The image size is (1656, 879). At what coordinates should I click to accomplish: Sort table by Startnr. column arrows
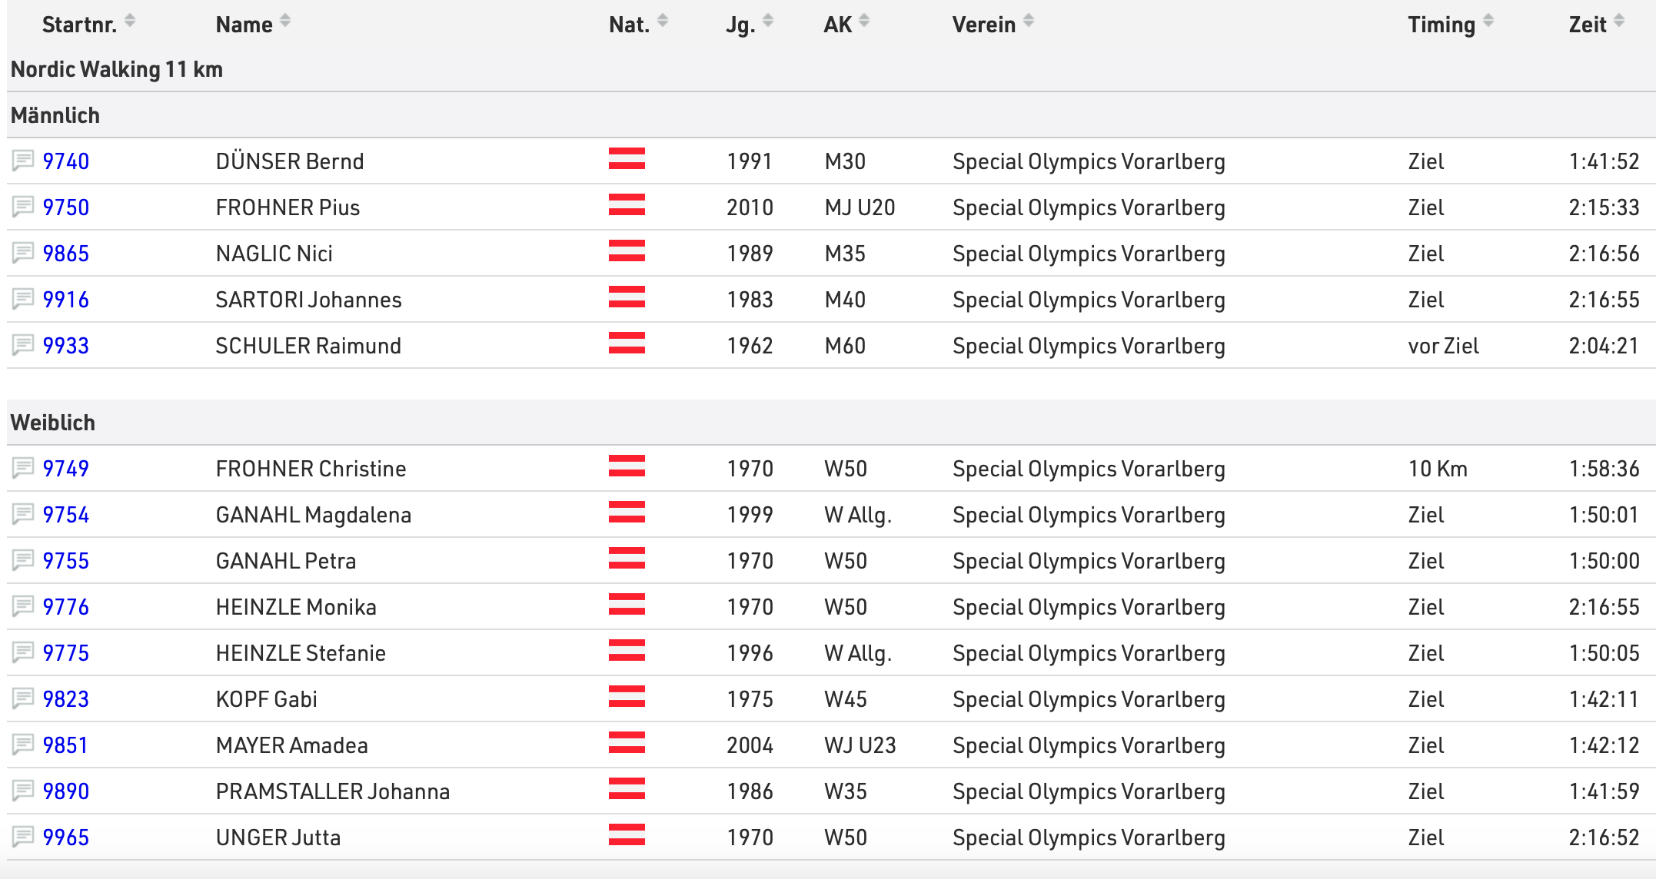point(130,21)
